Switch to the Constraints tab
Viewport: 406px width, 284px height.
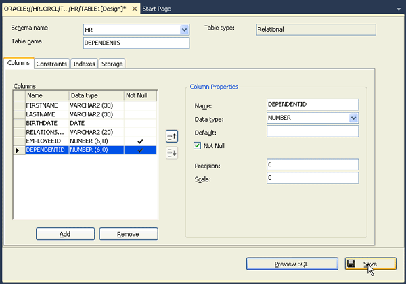point(51,64)
